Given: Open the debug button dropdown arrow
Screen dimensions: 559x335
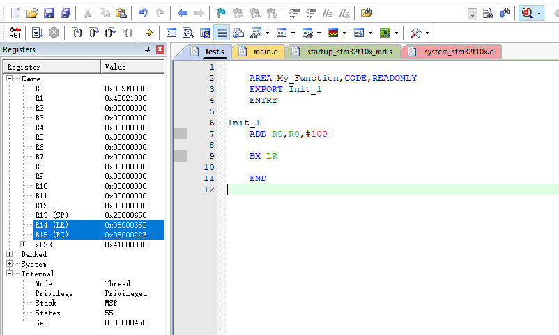Looking at the screenshot, I should pos(539,13).
